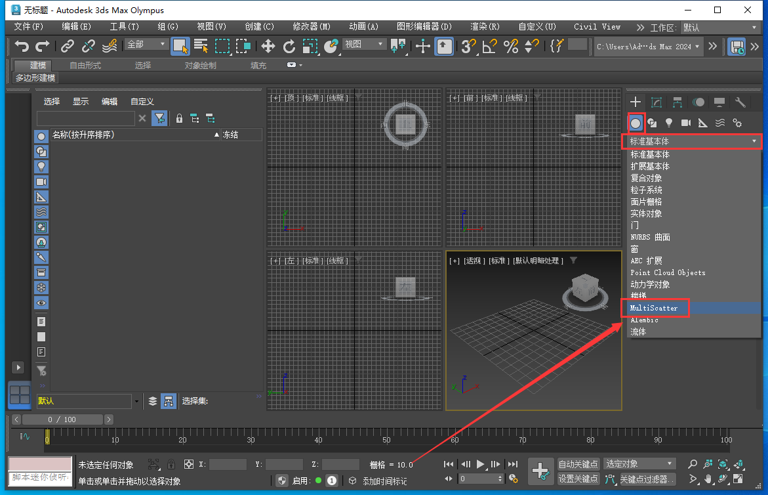The image size is (768, 495).
Task: Click the Undo arrow icon
Action: click(x=22, y=46)
